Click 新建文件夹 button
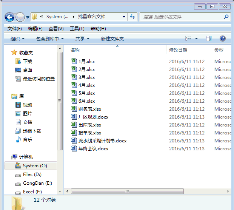 coord(112,39)
